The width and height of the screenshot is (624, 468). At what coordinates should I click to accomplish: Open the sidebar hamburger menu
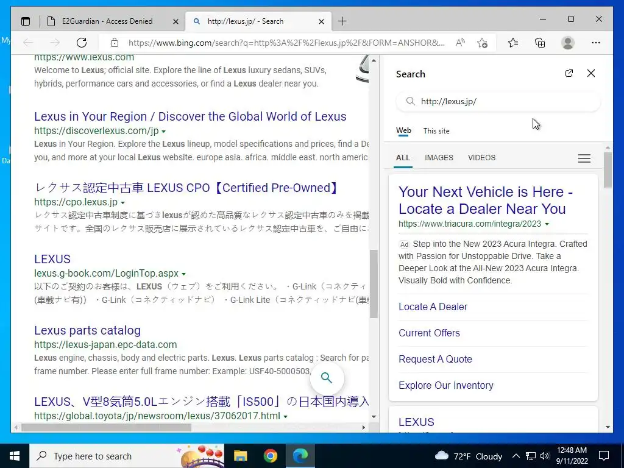click(x=584, y=158)
